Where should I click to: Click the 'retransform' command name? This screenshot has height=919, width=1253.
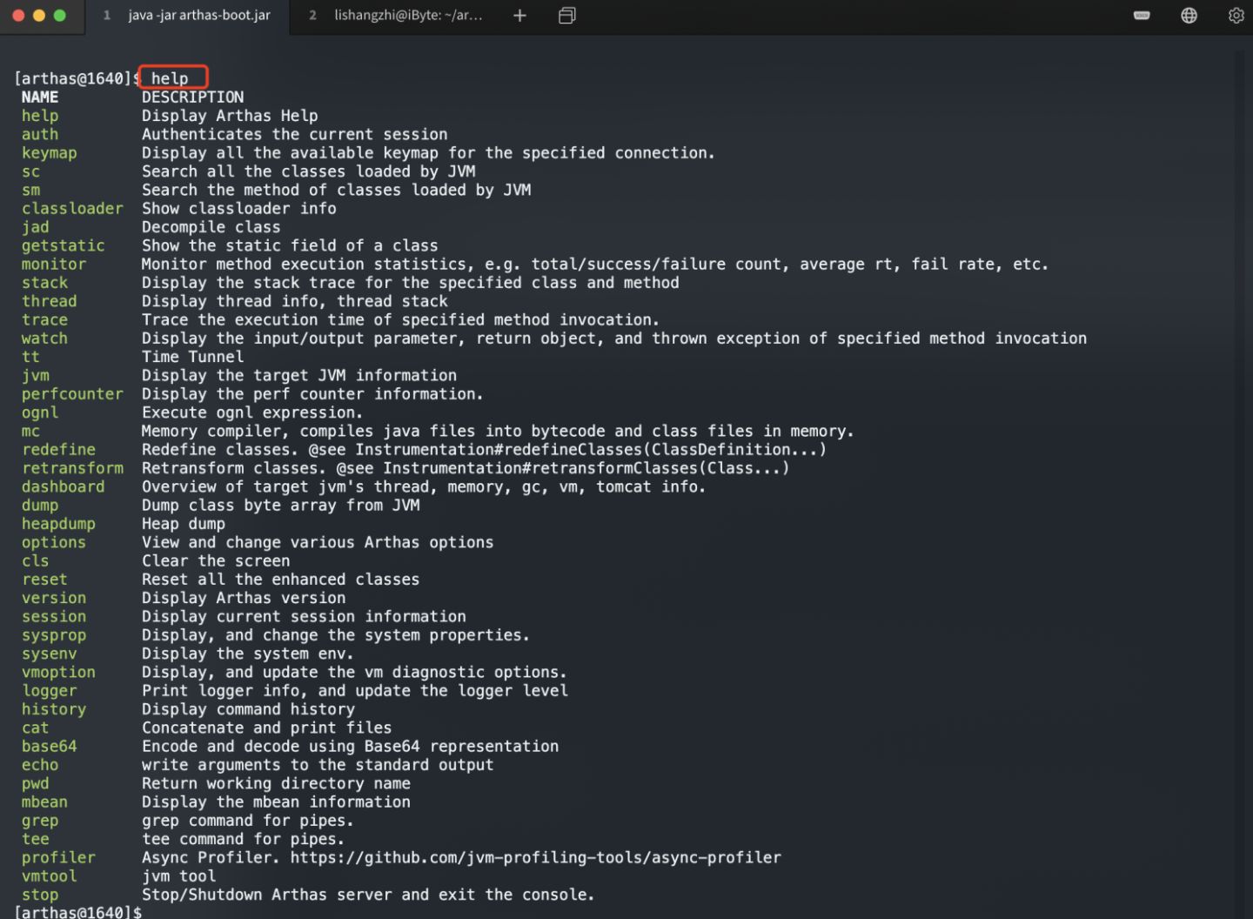tap(72, 468)
